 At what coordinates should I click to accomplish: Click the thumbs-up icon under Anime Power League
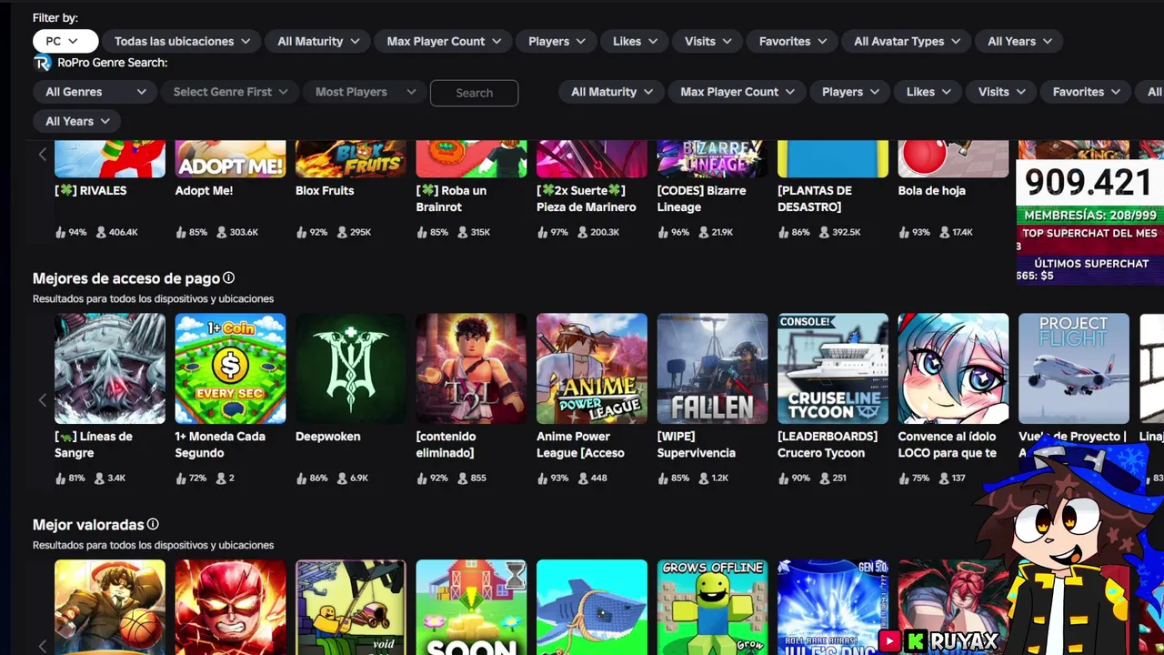click(543, 478)
